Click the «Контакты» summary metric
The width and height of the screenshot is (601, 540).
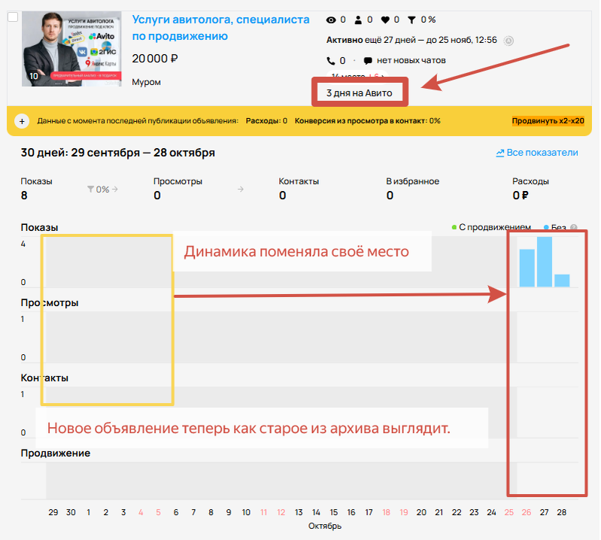point(299,189)
